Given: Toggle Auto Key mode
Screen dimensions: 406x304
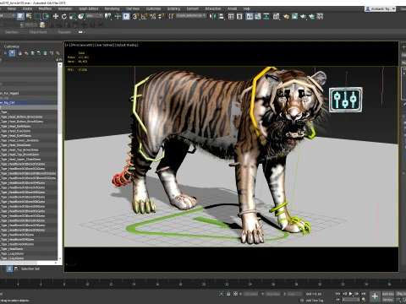Looking at the screenshot, I should [388, 294].
